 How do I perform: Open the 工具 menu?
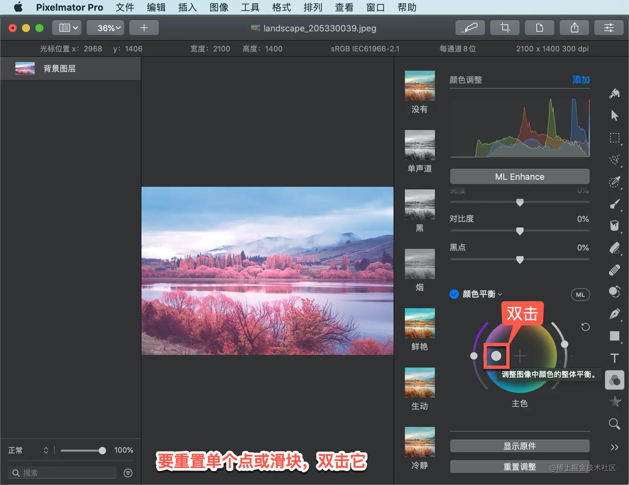pos(250,7)
